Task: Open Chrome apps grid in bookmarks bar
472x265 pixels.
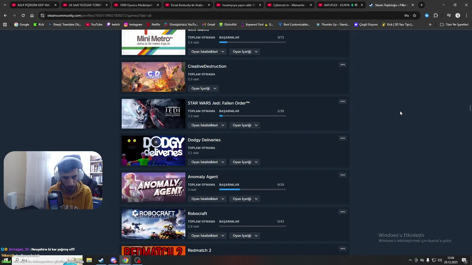Action: coord(5,25)
